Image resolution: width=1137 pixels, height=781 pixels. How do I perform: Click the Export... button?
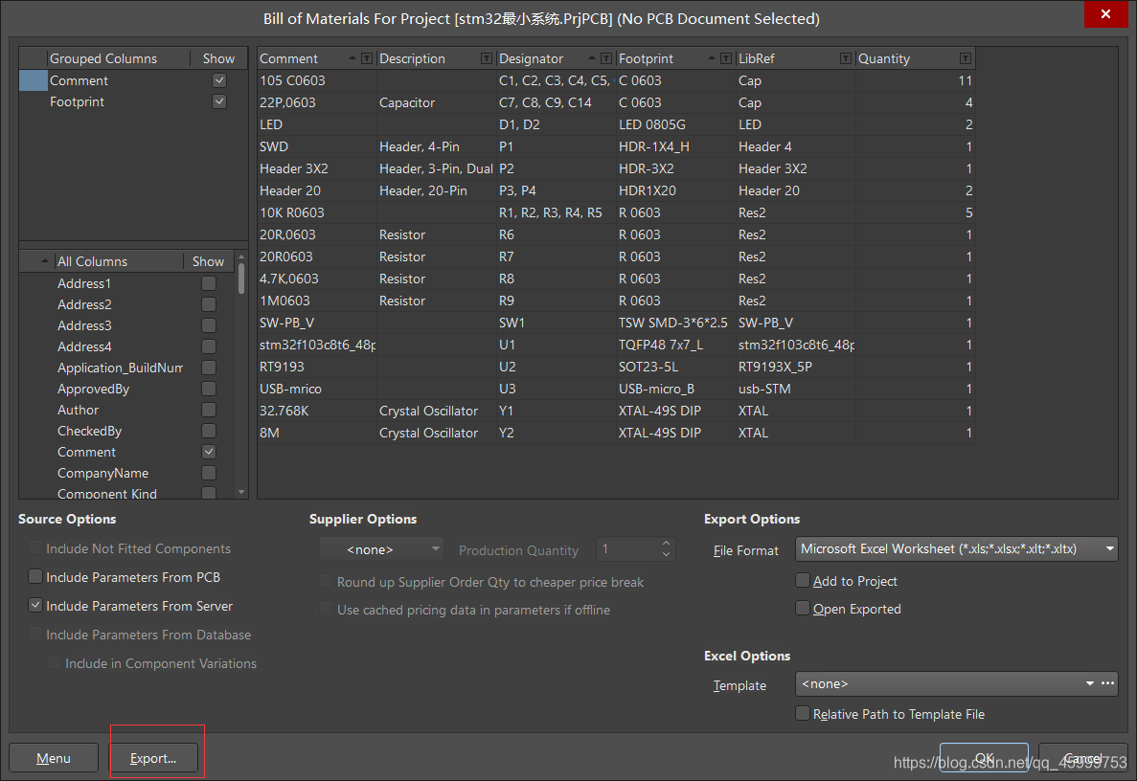153,758
